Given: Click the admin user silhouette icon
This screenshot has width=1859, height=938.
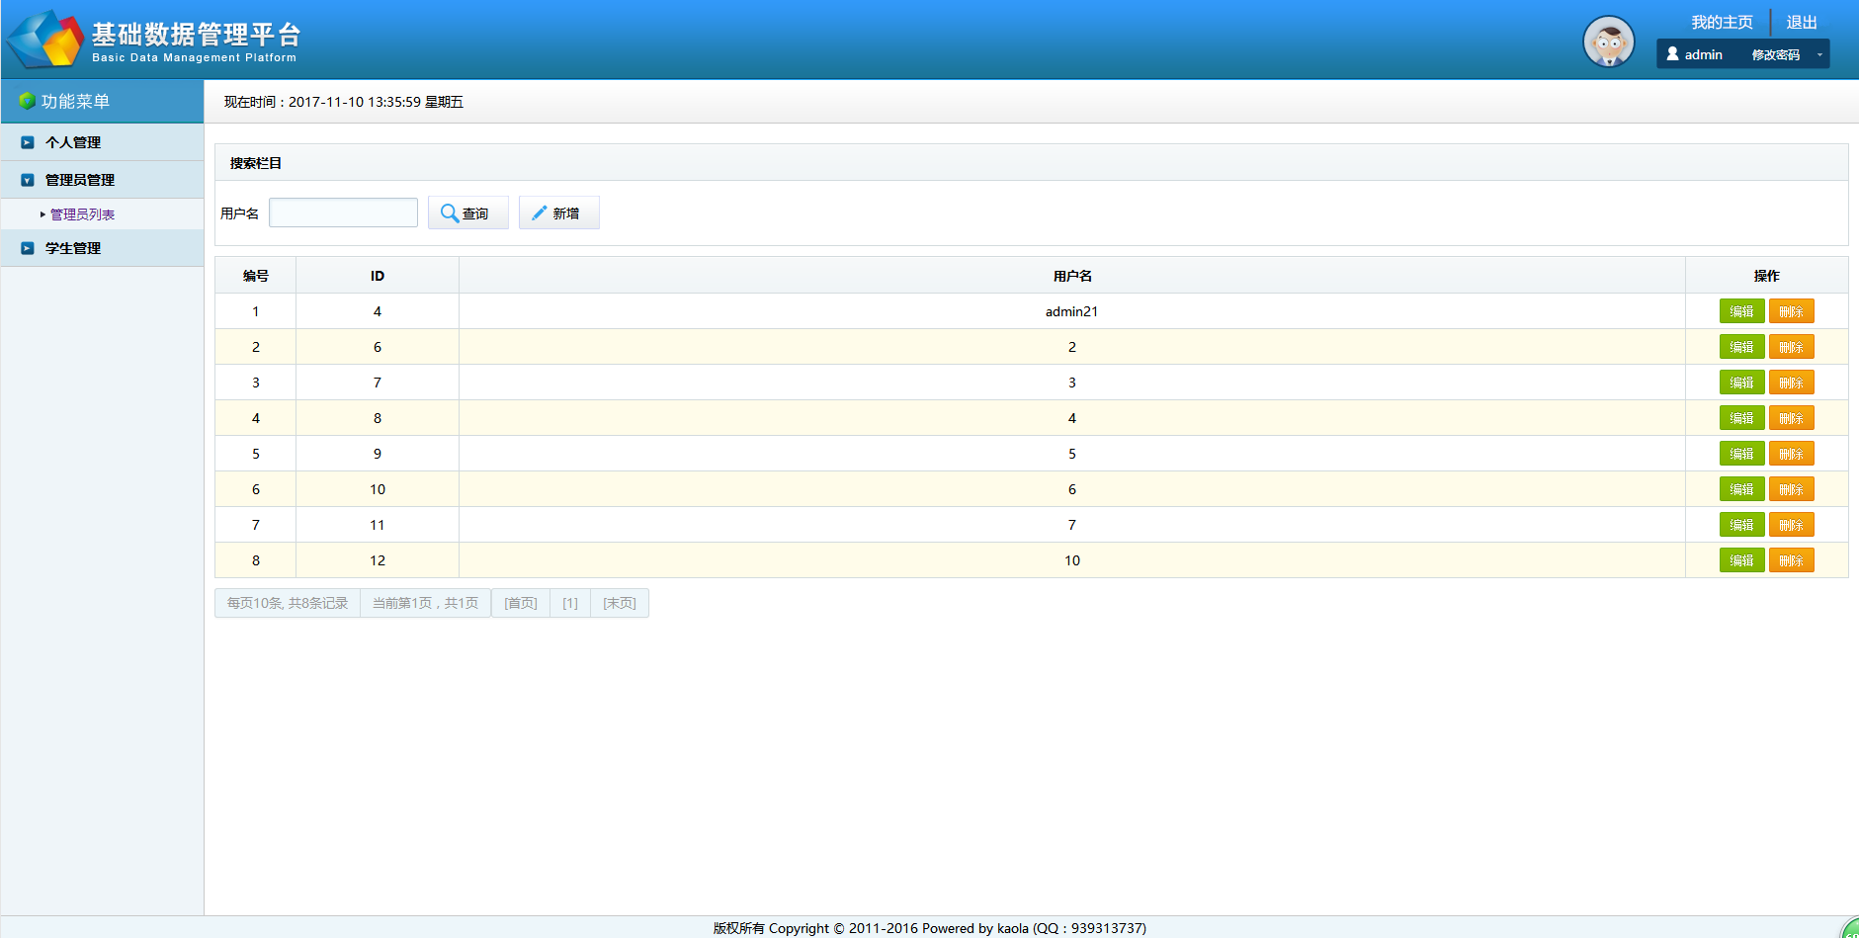Looking at the screenshot, I should 1672,54.
